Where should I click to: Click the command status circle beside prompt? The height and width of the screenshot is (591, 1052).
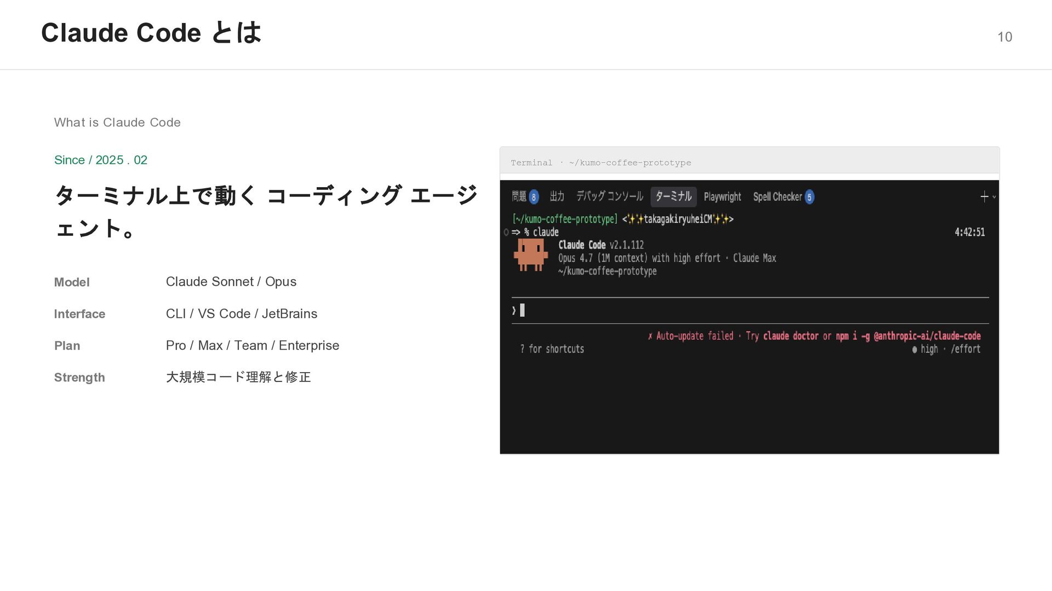point(506,233)
